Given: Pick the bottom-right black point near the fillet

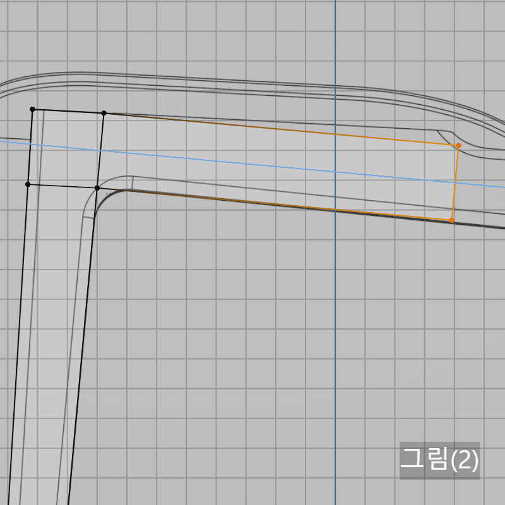Looking at the screenshot, I should (97, 187).
